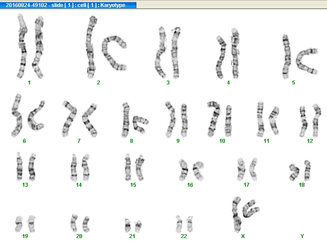The width and height of the screenshot is (327, 252).
Task: Select the chromosome 4 pair image
Action: 228,54
